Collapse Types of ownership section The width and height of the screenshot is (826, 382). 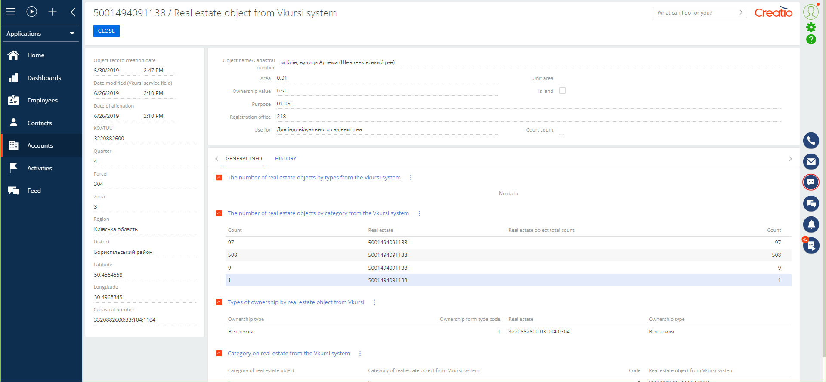219,302
